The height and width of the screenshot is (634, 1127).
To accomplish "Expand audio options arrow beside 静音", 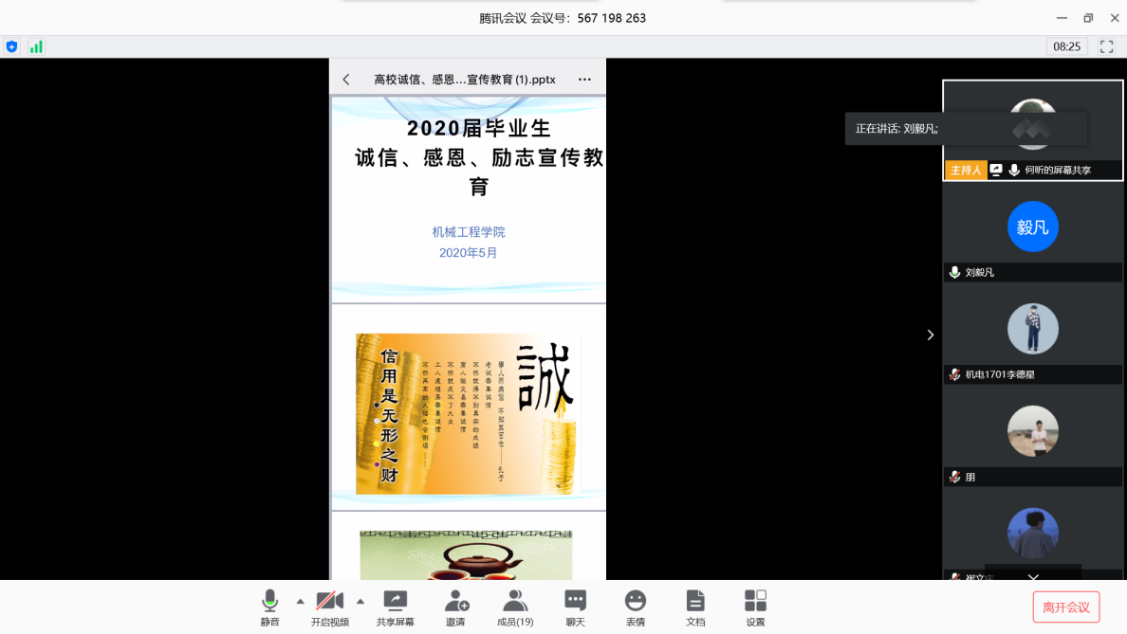I will point(301,601).
